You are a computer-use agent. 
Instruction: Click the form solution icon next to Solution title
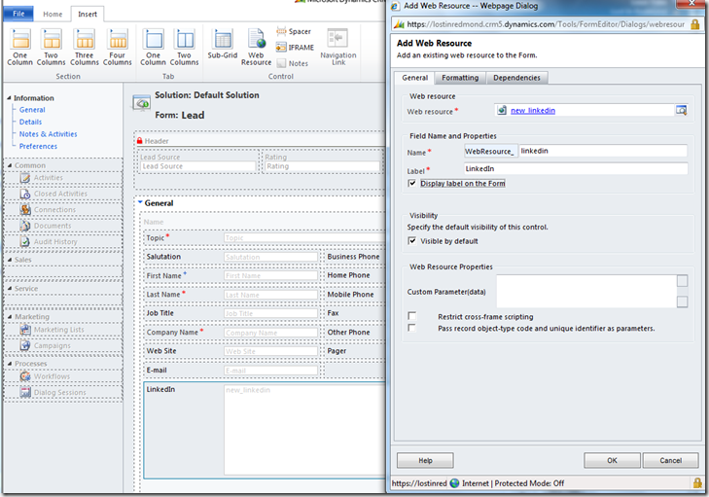click(x=142, y=103)
